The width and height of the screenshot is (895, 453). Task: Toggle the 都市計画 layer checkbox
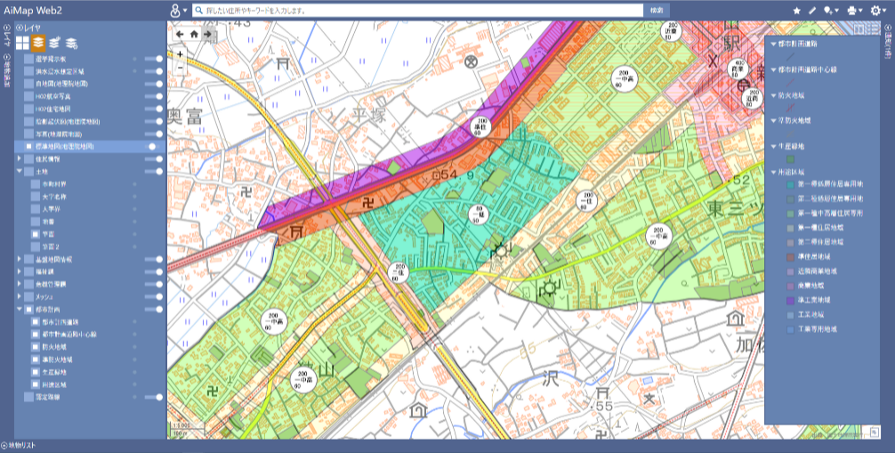29,310
